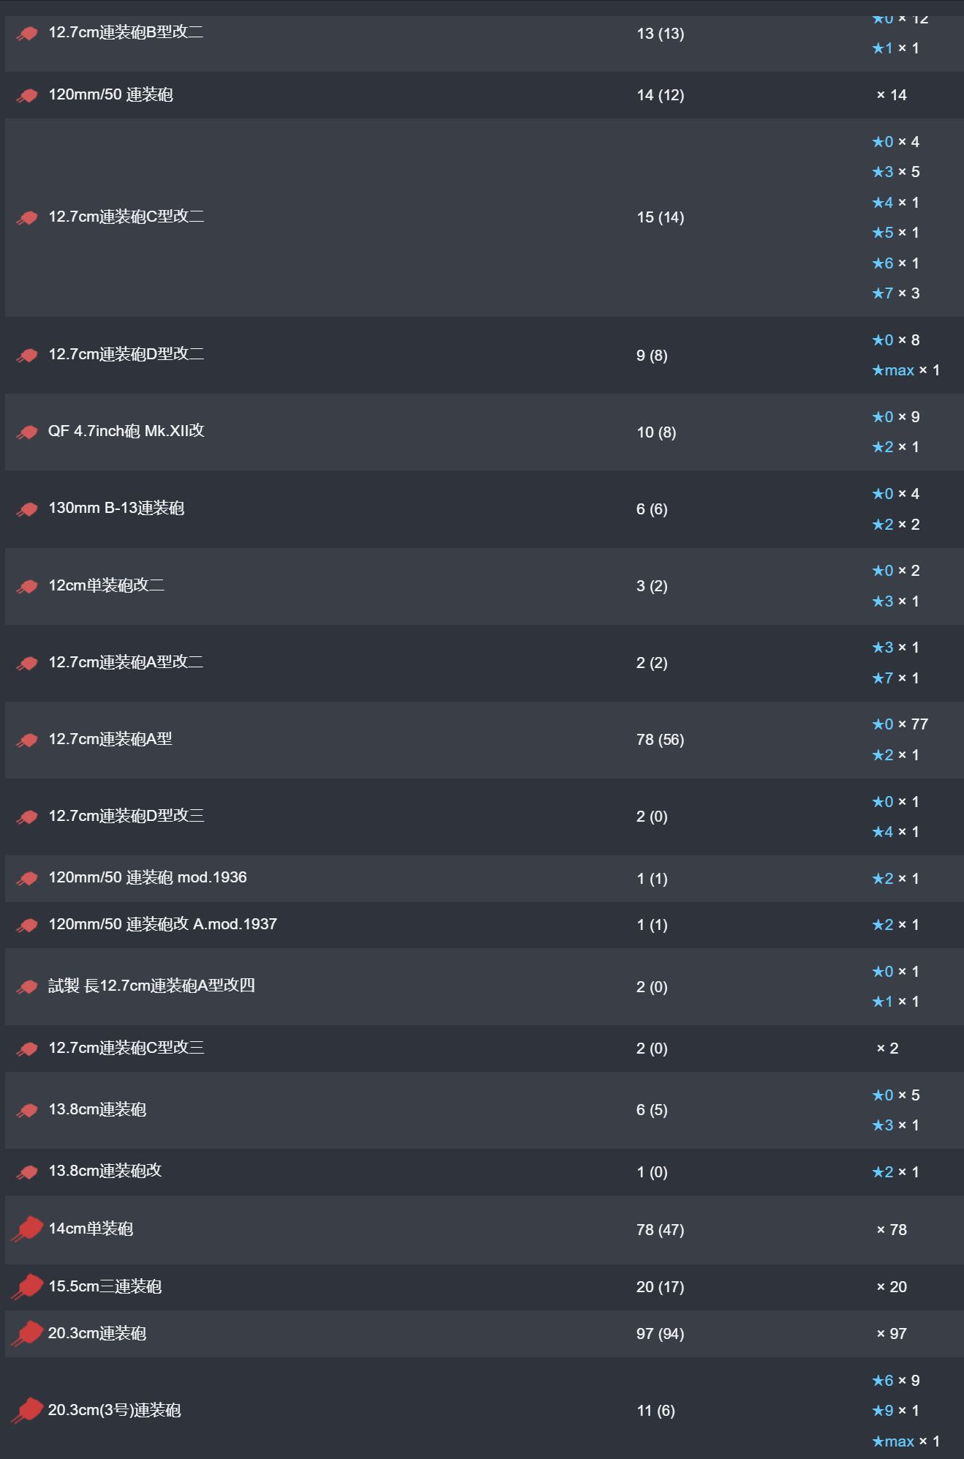Click the small gun icon beside 130mm B-13連装砲
964x1459 pixels.
[27, 509]
